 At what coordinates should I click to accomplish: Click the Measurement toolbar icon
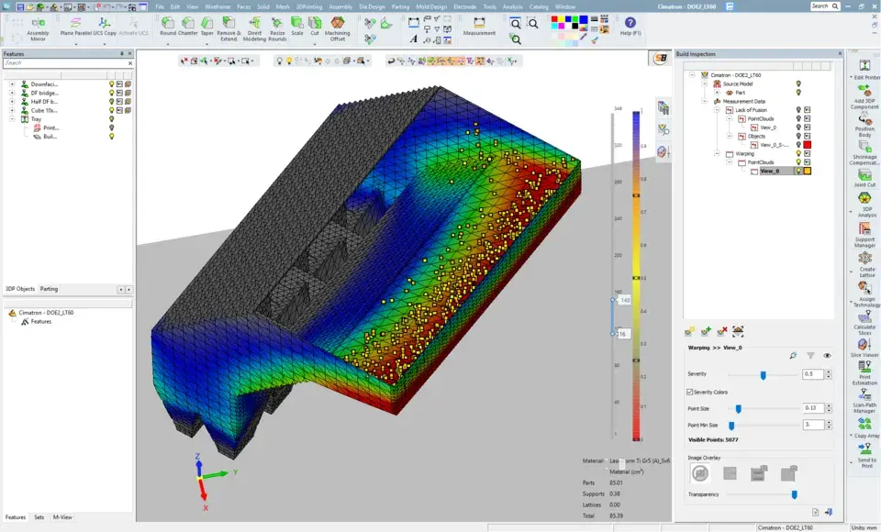click(x=479, y=24)
